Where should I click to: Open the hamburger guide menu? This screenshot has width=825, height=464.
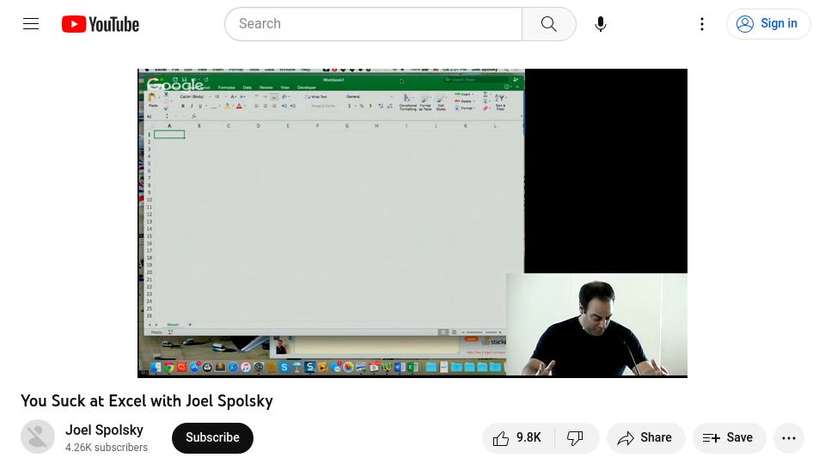(x=31, y=24)
